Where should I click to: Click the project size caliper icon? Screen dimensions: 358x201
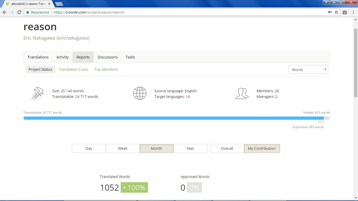coord(37,94)
